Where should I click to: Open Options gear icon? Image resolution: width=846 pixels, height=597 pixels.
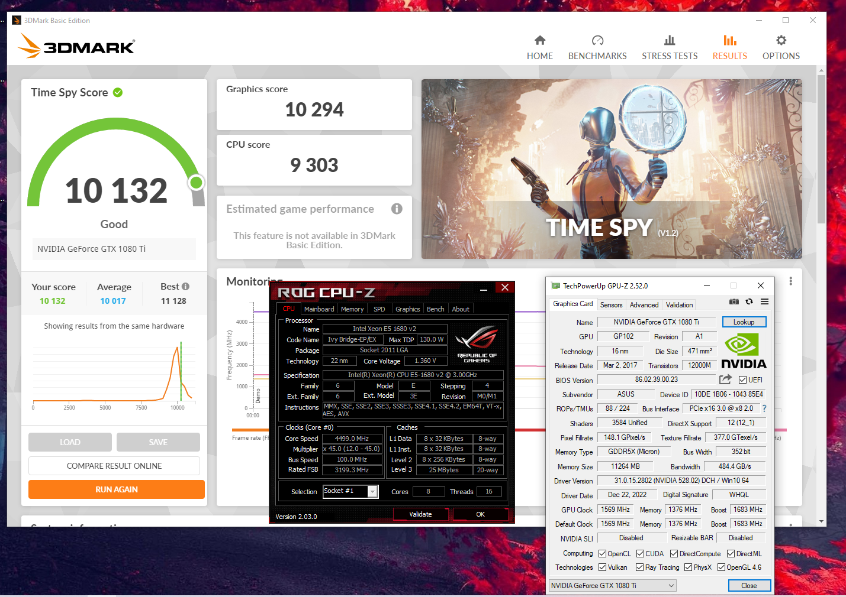781,41
